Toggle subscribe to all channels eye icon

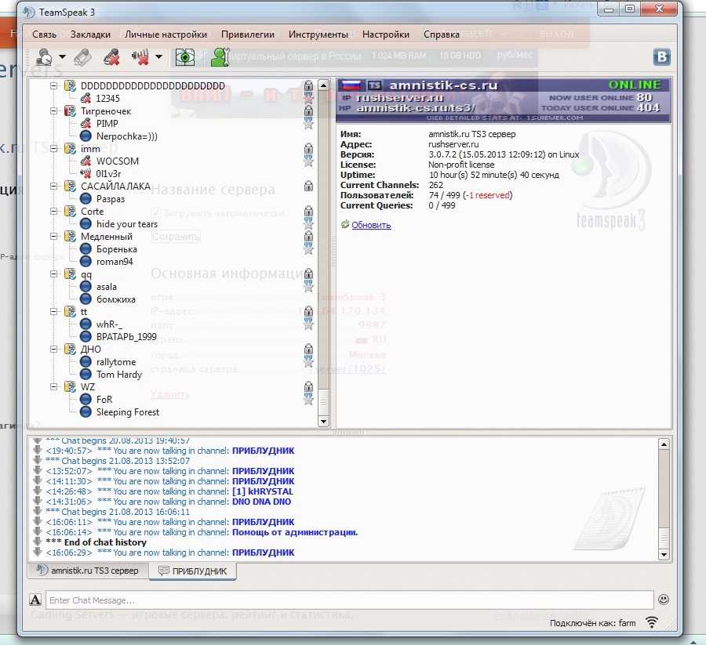point(185,57)
